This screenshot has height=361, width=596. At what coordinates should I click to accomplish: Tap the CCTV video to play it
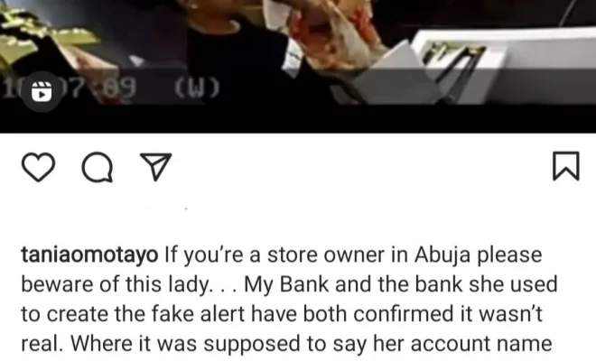(298, 52)
